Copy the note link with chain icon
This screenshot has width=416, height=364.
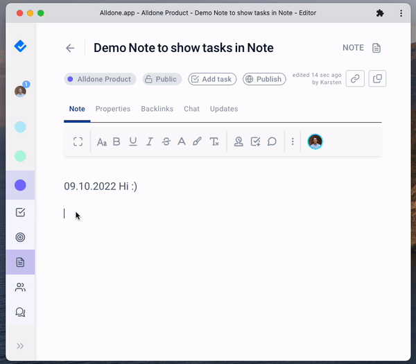point(355,78)
